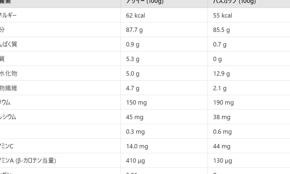This screenshot has height=174, width=290.
Task: Click the ビタミンA (β-カロテン当量) row label
Action: [x=28, y=161]
